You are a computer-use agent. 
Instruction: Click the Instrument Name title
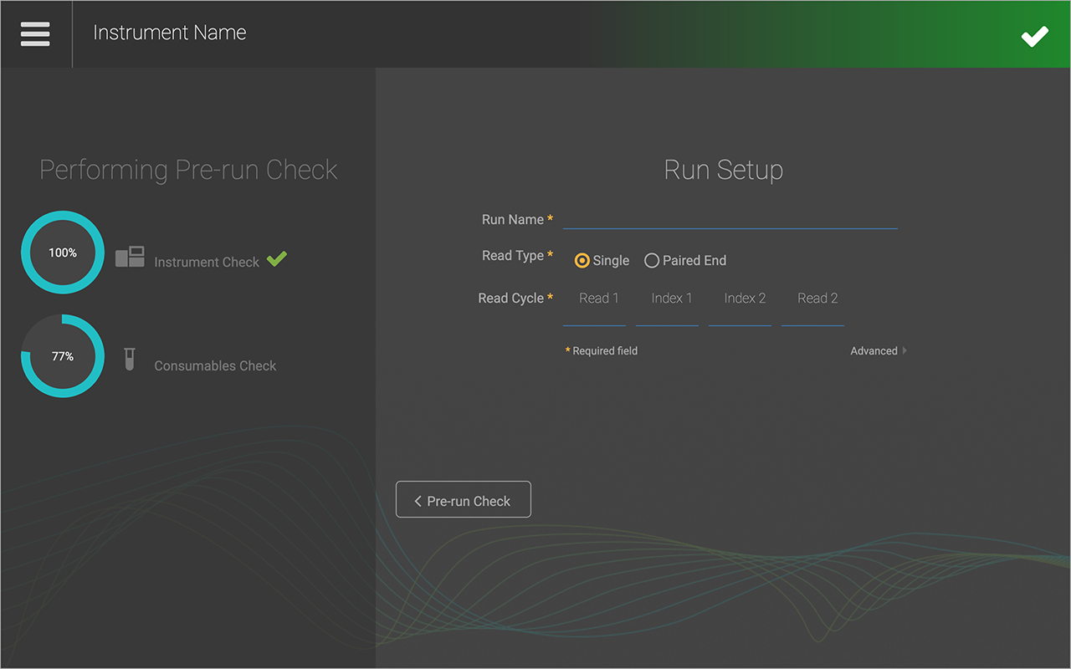pyautogui.click(x=170, y=33)
